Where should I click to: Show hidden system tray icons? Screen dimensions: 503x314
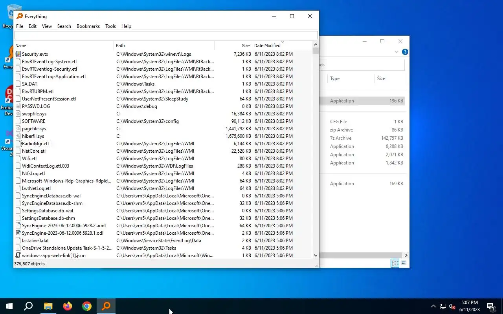(x=433, y=306)
